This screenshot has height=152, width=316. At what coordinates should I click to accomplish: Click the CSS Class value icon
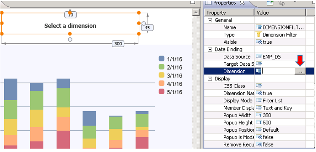[x=258, y=86]
